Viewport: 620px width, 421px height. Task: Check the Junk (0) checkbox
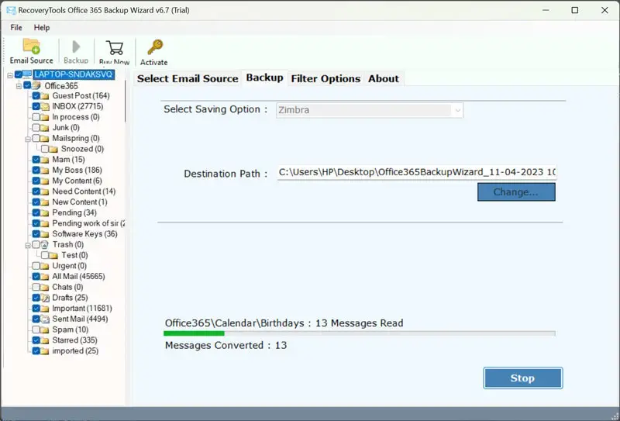(36, 128)
